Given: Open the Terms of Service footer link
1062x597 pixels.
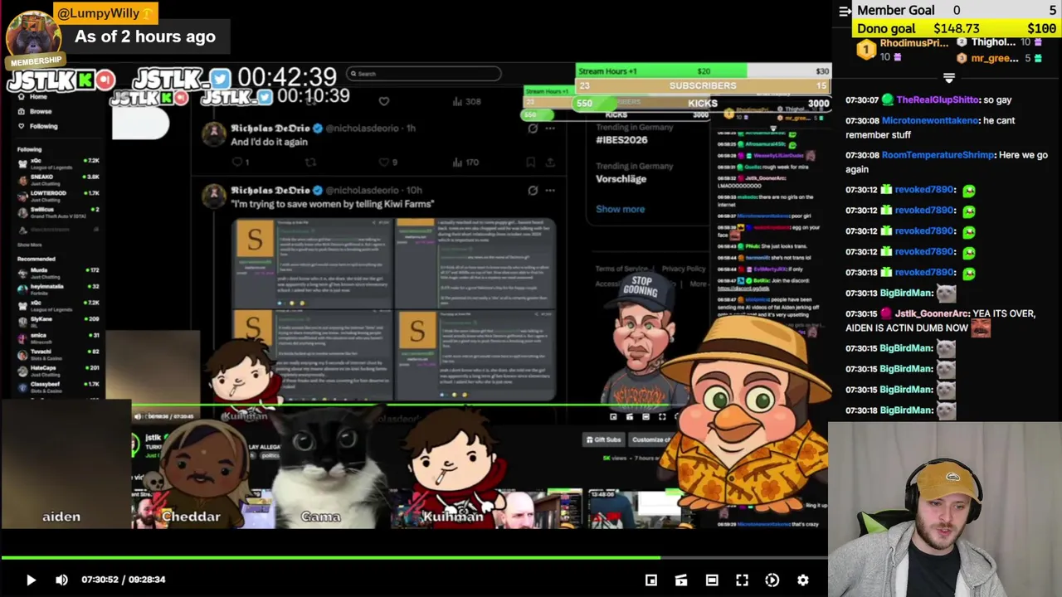Looking at the screenshot, I should (621, 269).
